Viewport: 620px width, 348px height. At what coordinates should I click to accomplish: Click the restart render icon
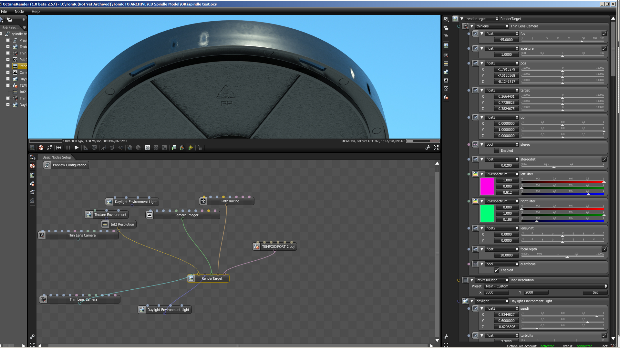point(58,148)
